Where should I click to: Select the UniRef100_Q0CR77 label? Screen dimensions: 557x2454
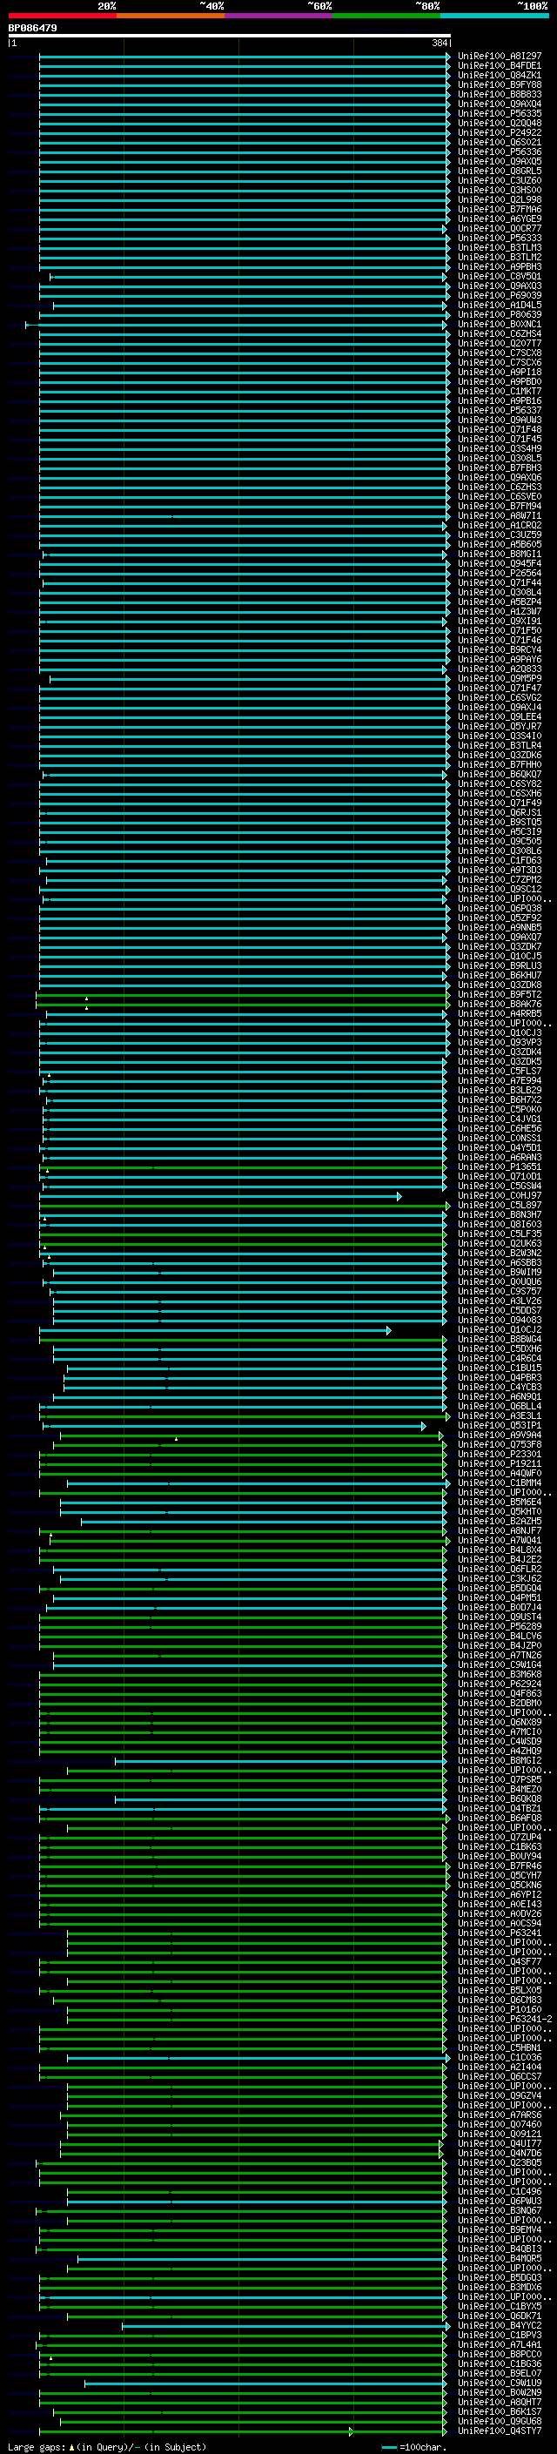click(x=499, y=229)
